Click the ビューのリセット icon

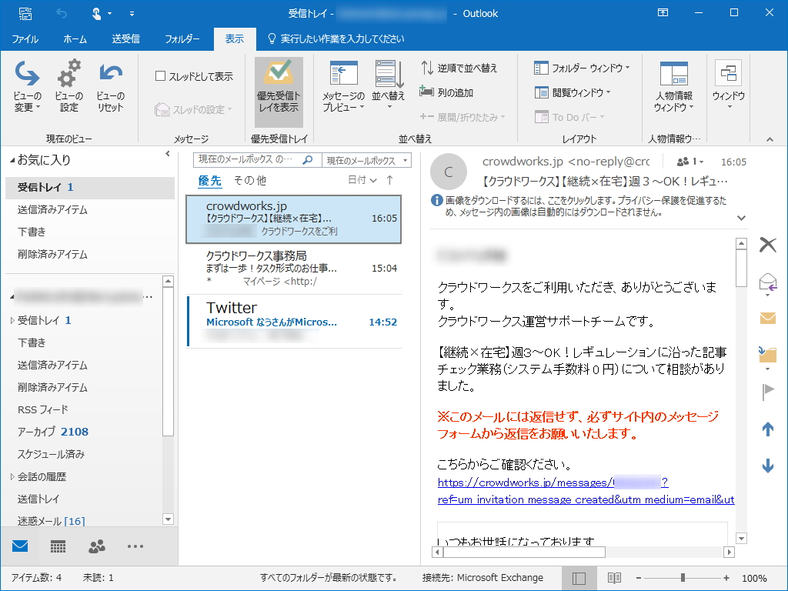coord(110,85)
